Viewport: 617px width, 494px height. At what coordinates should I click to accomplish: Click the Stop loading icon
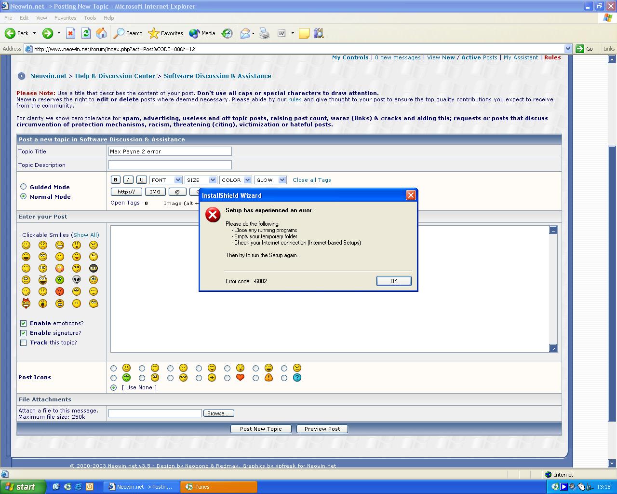(70, 33)
